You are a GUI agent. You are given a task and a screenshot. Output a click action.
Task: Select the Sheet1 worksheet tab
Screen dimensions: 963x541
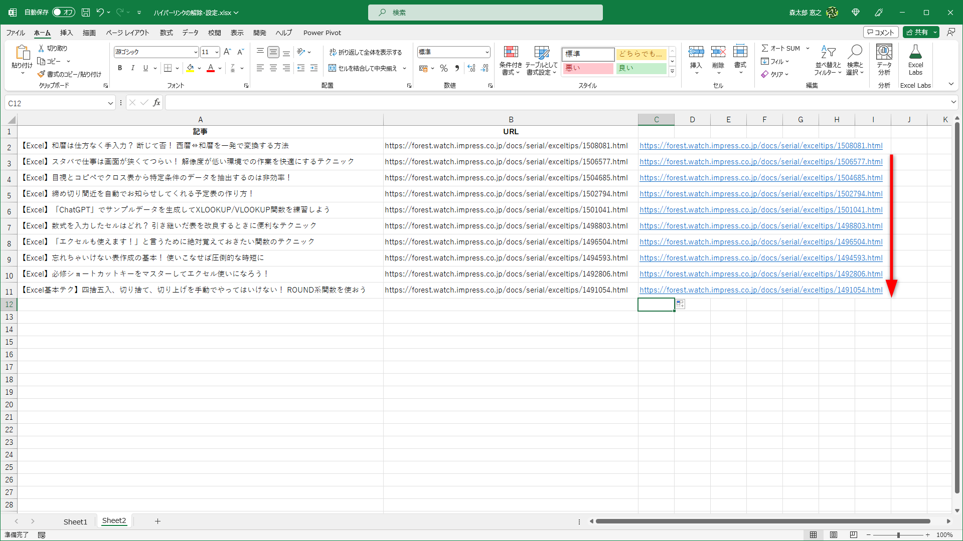75,521
